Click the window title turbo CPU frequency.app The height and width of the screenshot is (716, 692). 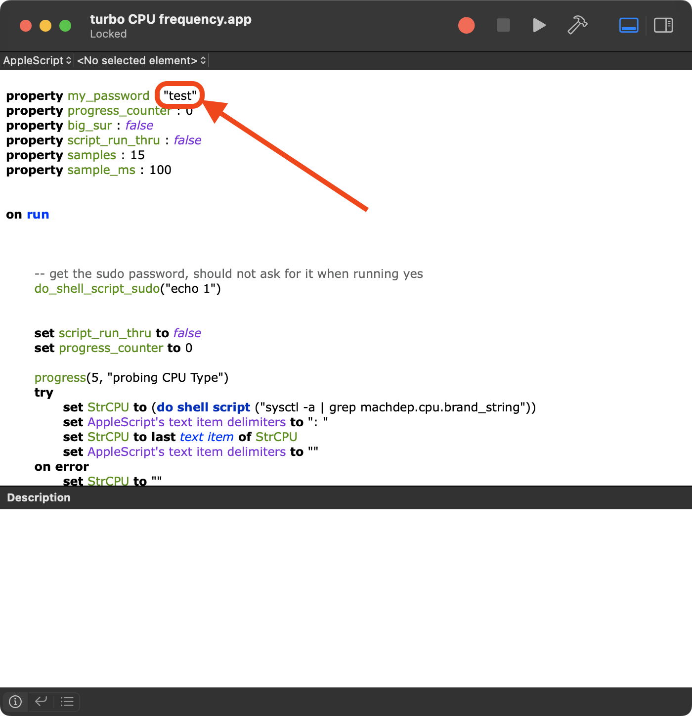pos(171,19)
